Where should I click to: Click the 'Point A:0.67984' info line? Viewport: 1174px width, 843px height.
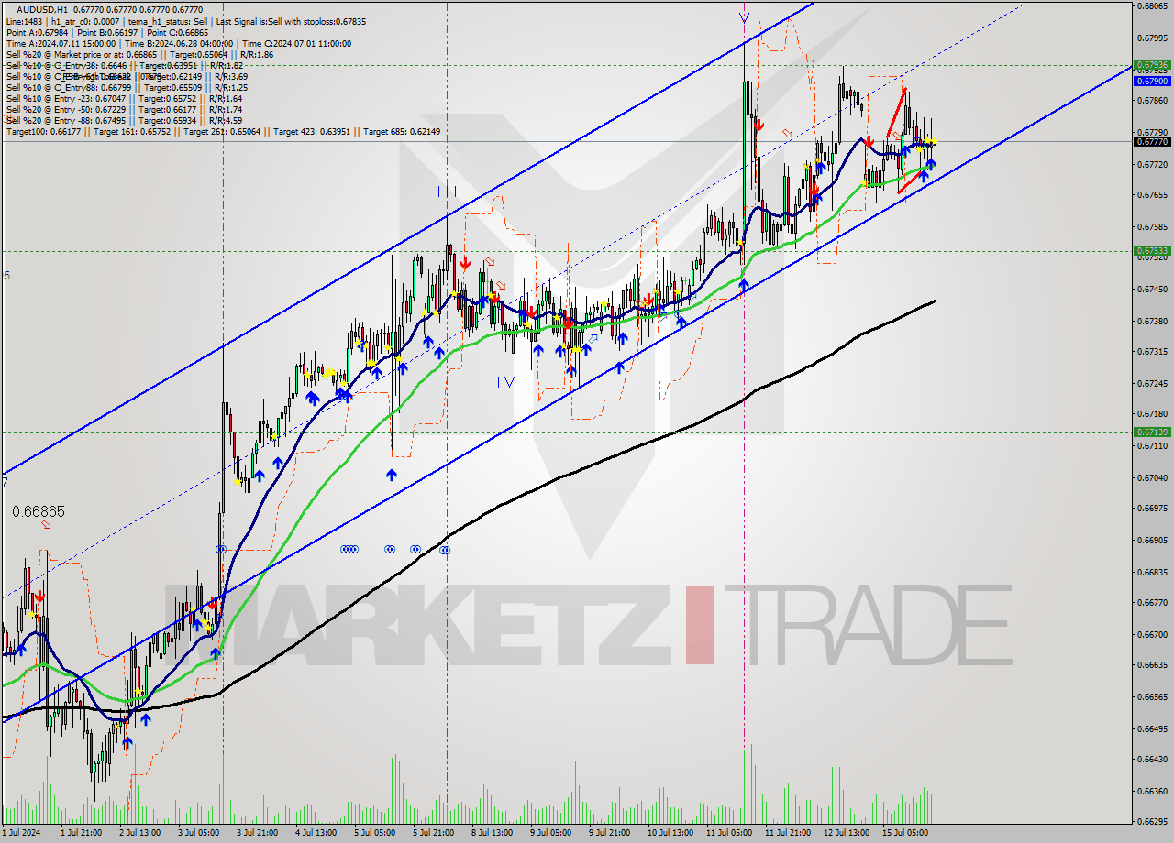107,32
